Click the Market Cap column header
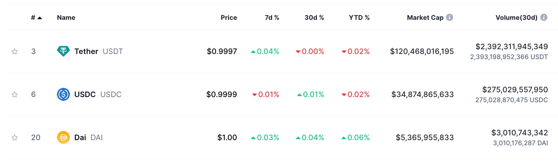This screenshot has height=162, width=558. point(425,17)
